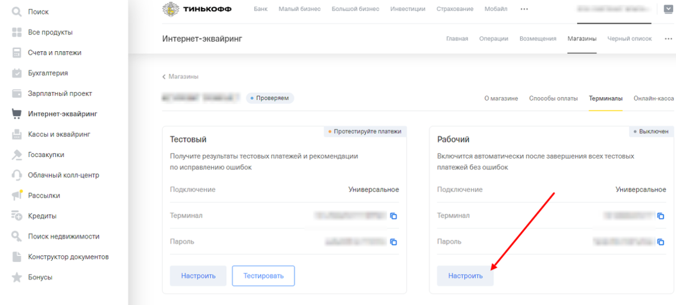Click the Рабочий card heading

pyautogui.click(x=453, y=139)
